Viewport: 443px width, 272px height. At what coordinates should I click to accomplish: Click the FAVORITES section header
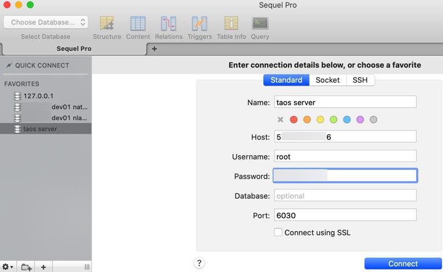click(22, 84)
